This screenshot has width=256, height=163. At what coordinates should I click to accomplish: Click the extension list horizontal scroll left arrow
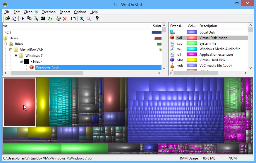click(171, 73)
